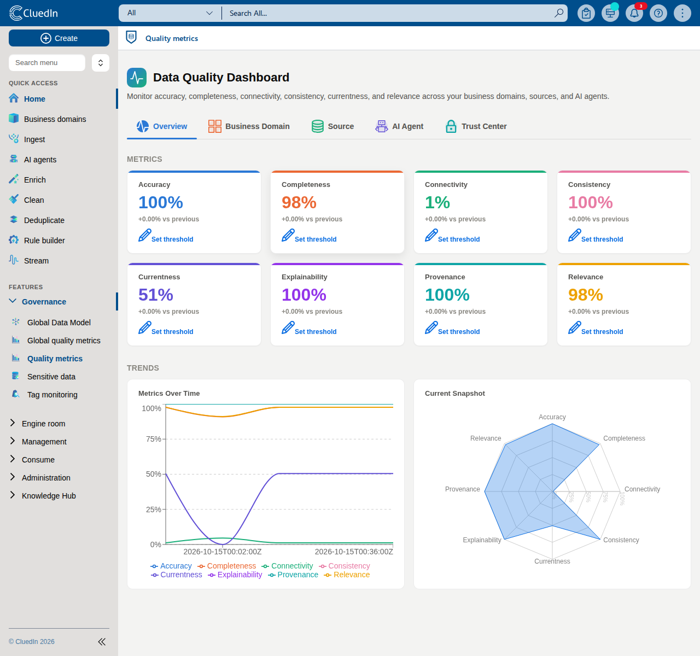Switch to the Trust Center tab

[x=476, y=126]
